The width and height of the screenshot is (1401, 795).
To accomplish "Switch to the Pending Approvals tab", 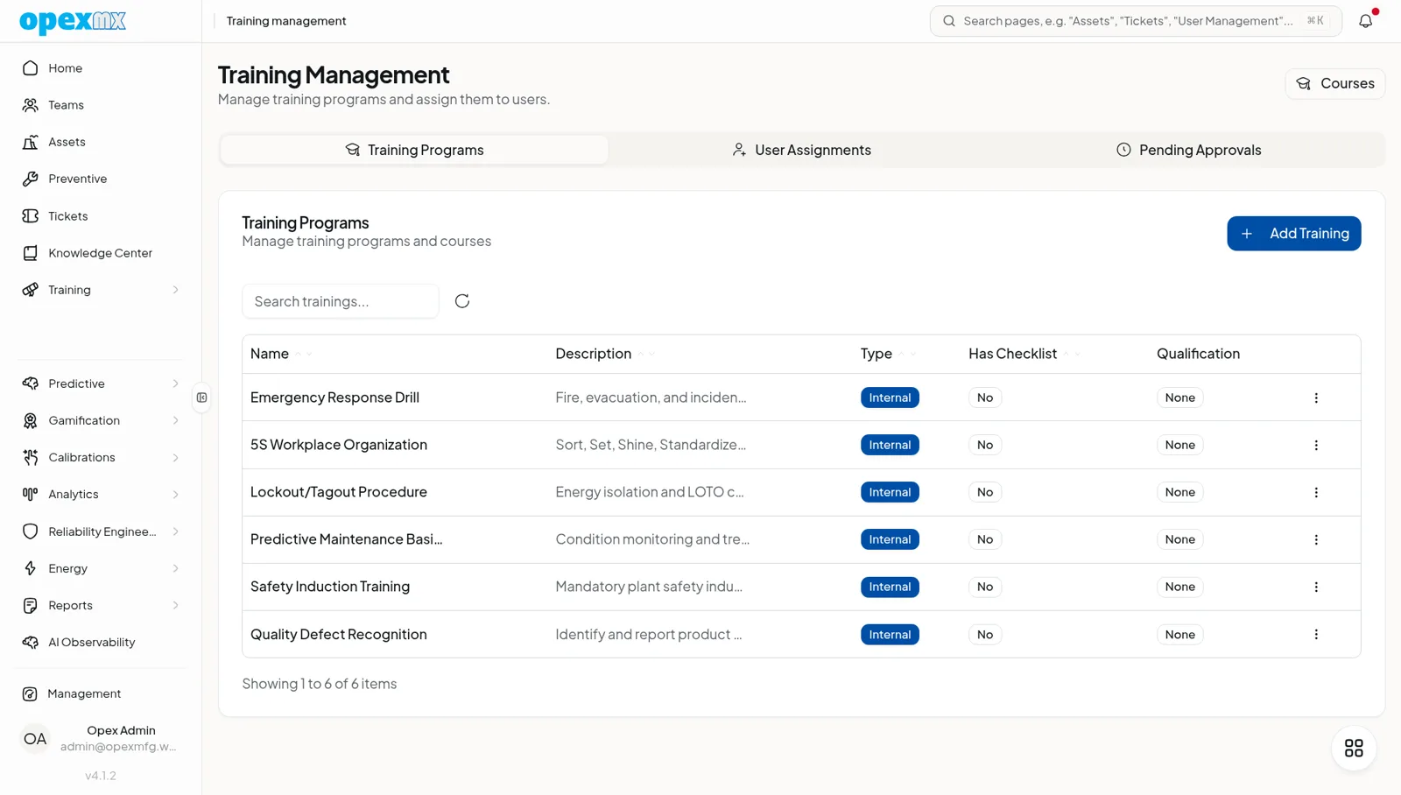I will [x=1189, y=150].
